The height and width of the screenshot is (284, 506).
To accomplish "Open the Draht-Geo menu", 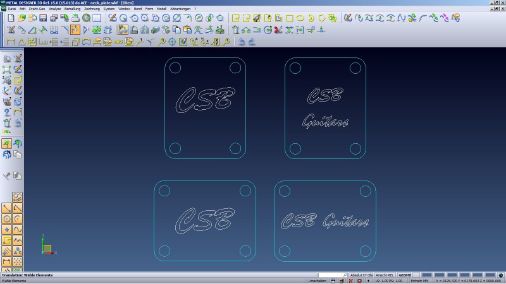I will 37,9.
